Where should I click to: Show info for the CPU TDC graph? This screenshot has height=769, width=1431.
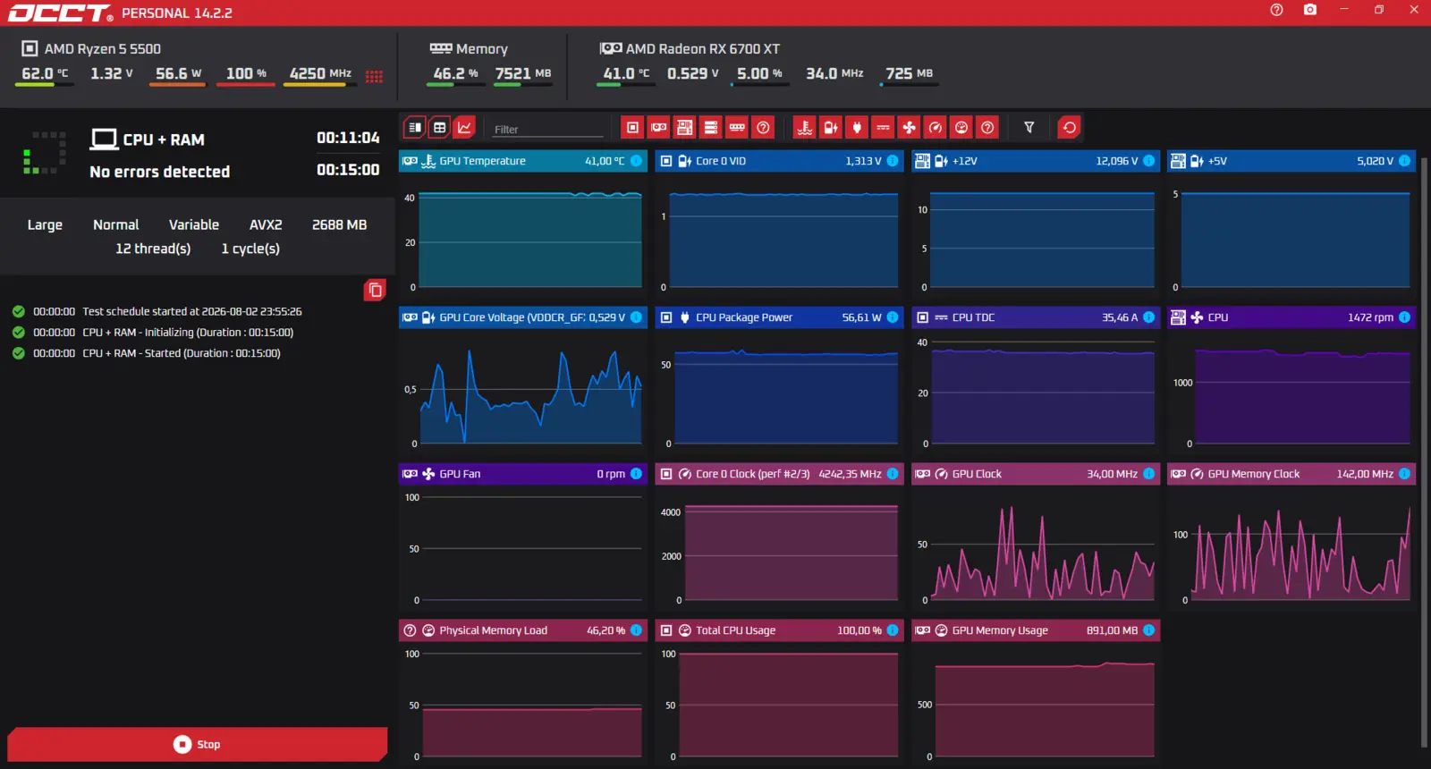(x=1149, y=317)
